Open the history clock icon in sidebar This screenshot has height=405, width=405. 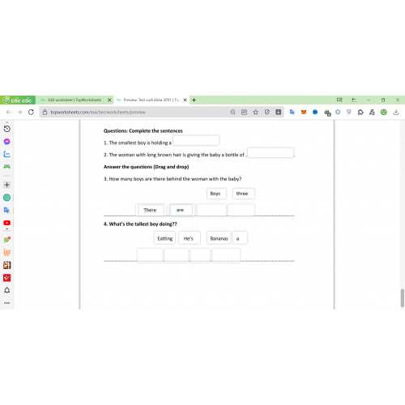point(7,129)
